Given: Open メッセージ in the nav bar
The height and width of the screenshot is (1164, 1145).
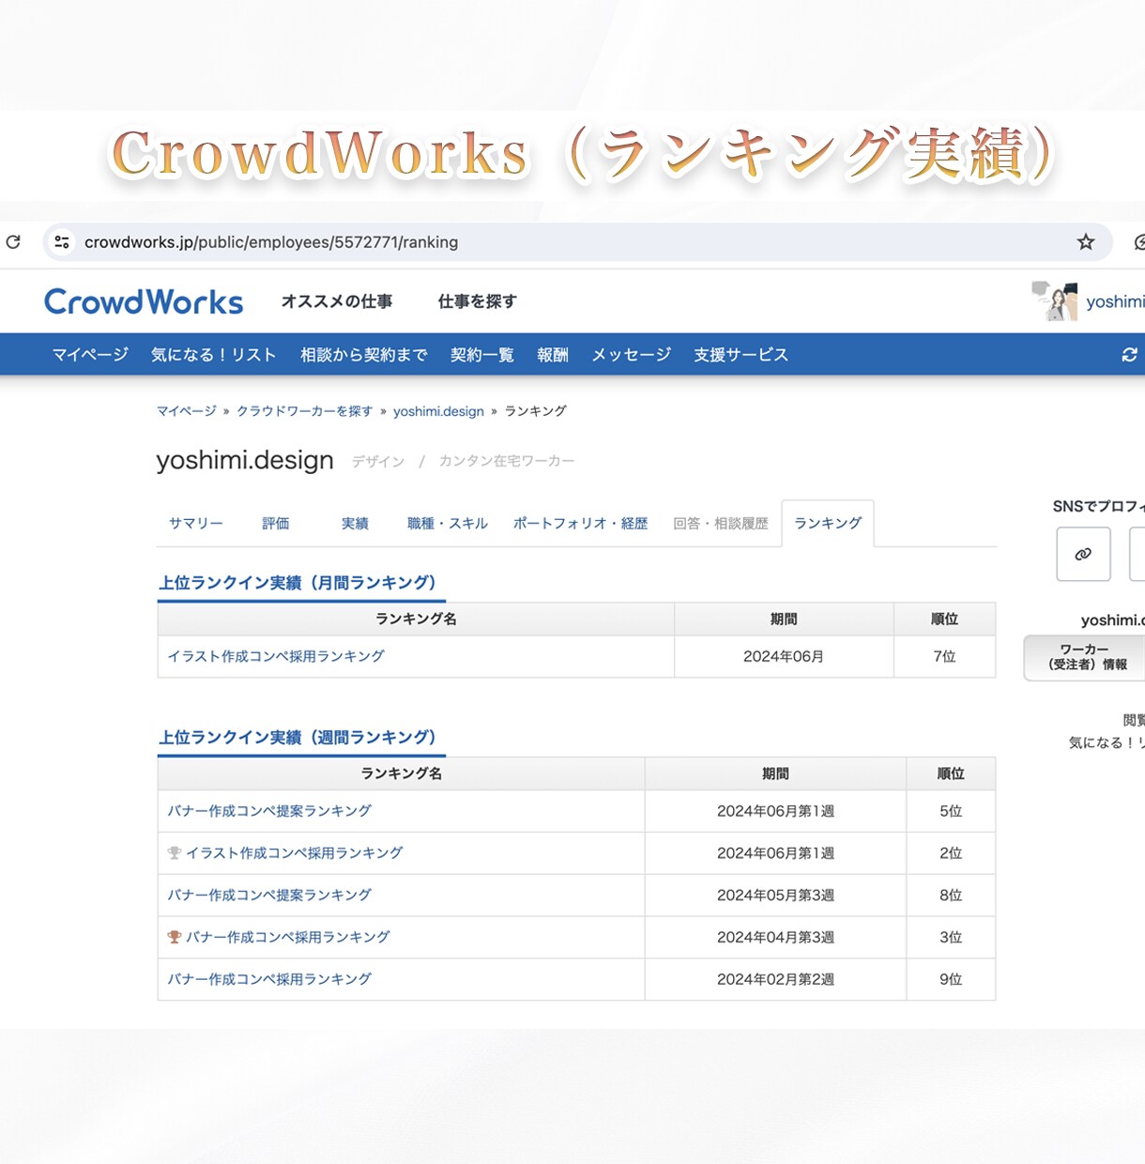Looking at the screenshot, I should click(x=632, y=355).
